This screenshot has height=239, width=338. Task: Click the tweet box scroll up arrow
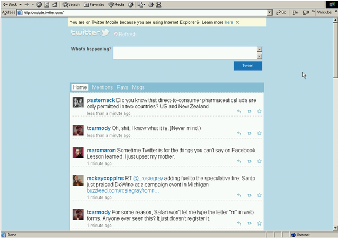coord(260,49)
